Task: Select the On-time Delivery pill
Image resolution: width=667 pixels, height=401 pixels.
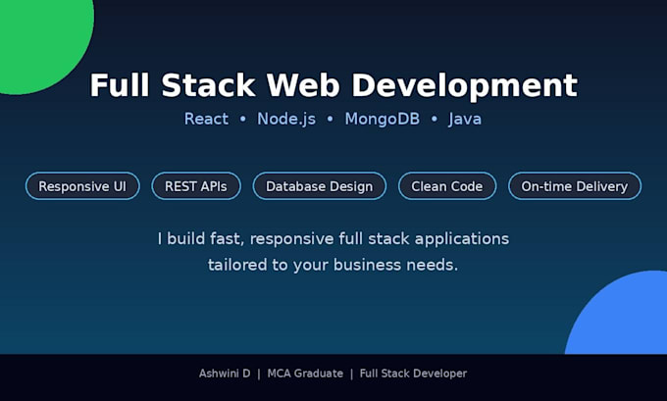Action: (575, 186)
